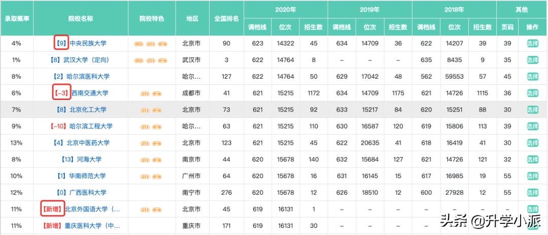
Task: Click 重庆市 region cell
Action: click(191, 225)
